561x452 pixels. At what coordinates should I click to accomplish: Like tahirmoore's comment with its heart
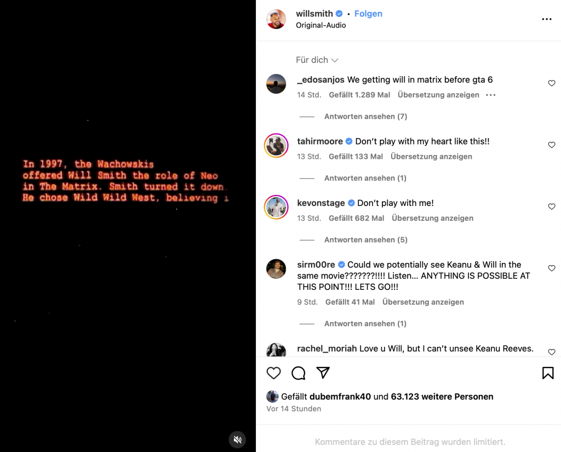(551, 145)
